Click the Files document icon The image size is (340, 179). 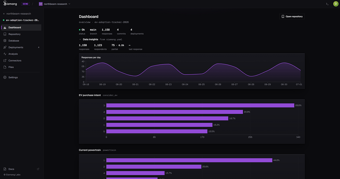(5, 67)
